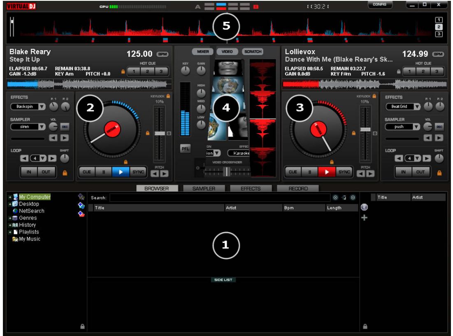Play left sampler siren sample

click(x=65, y=138)
